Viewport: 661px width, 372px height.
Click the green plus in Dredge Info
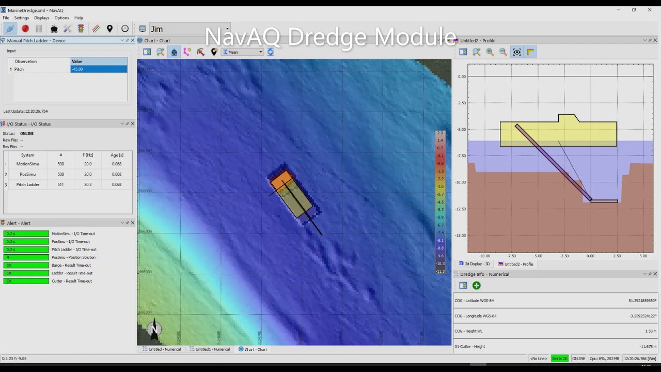pyautogui.click(x=476, y=286)
